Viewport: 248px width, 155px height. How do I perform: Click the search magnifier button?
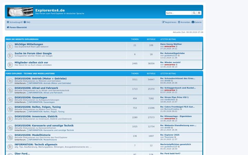[194, 13]
